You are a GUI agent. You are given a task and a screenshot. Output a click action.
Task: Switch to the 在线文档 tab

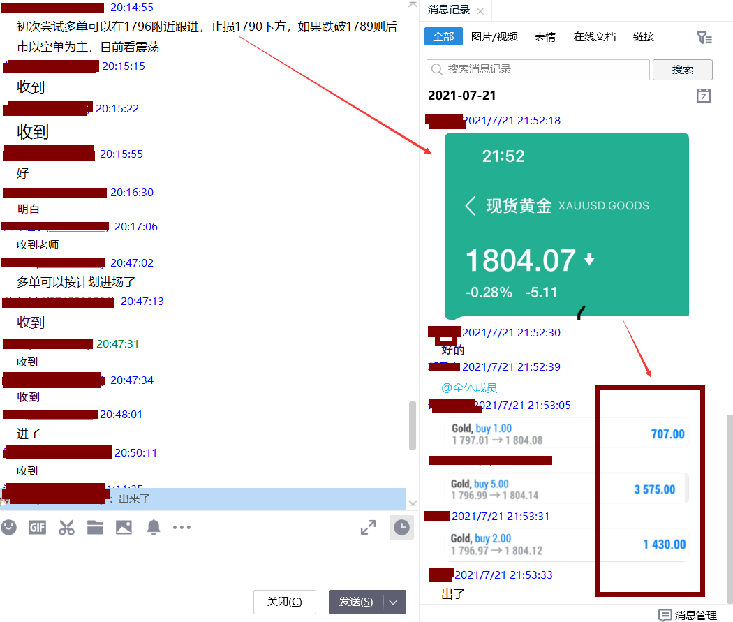coord(595,37)
